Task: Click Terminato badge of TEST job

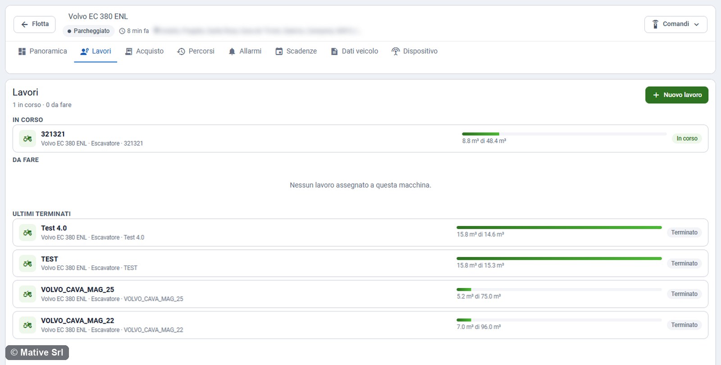Action: tap(684, 264)
